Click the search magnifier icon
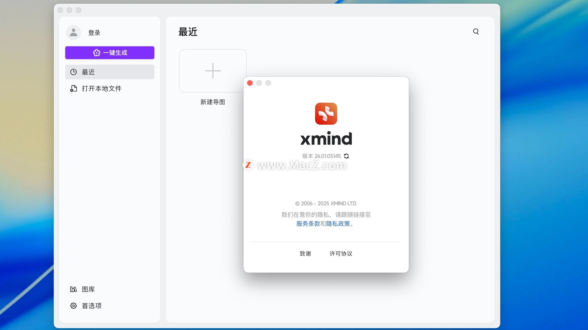Viewport: 588px width, 330px height. 476,32
